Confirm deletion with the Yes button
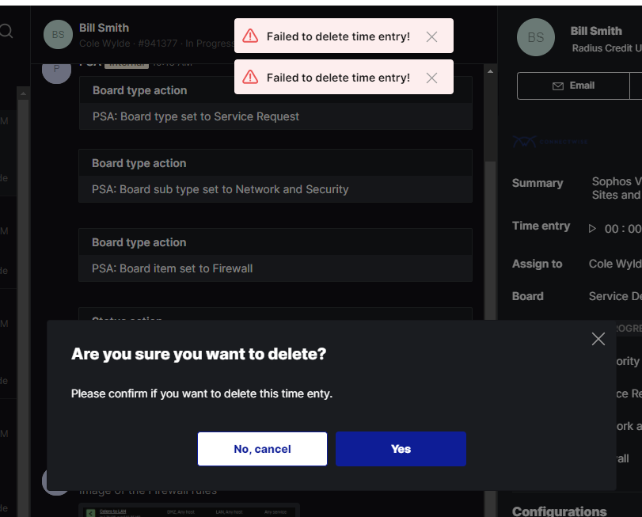This screenshot has width=642, height=517. point(401,449)
